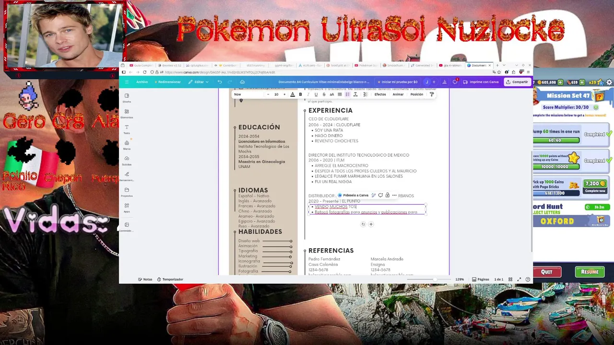Open the Archivo menu
614x345 pixels.
[x=142, y=82]
